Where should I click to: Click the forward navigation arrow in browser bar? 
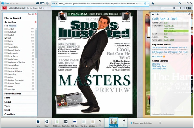click(x=47, y=3)
